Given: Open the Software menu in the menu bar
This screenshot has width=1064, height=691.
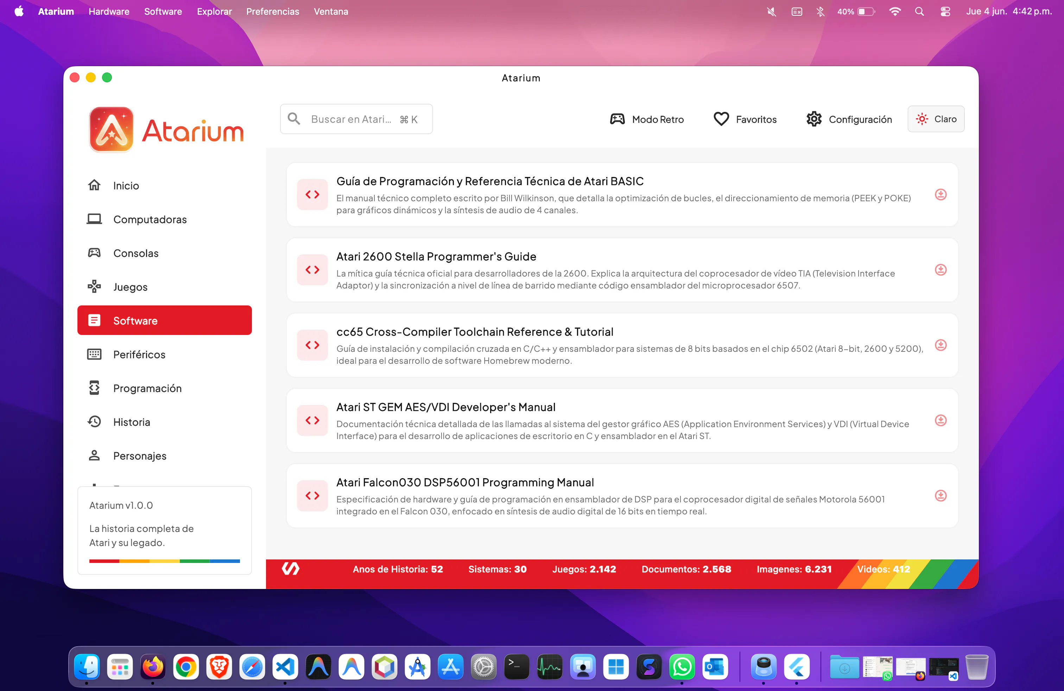Looking at the screenshot, I should (x=163, y=12).
